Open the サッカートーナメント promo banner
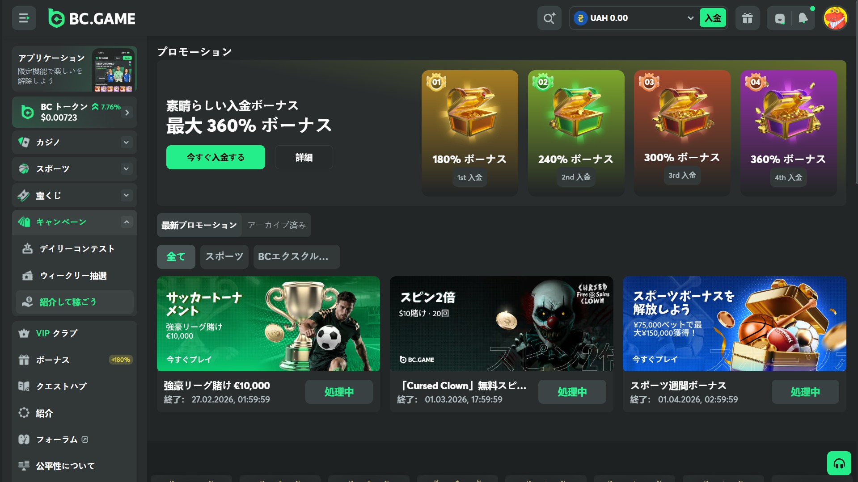Viewport: 858px width, 482px height. tap(268, 323)
